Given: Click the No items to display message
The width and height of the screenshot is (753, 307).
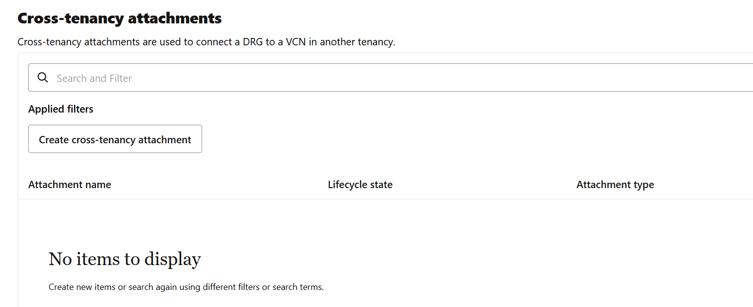Looking at the screenshot, I should 125,259.
